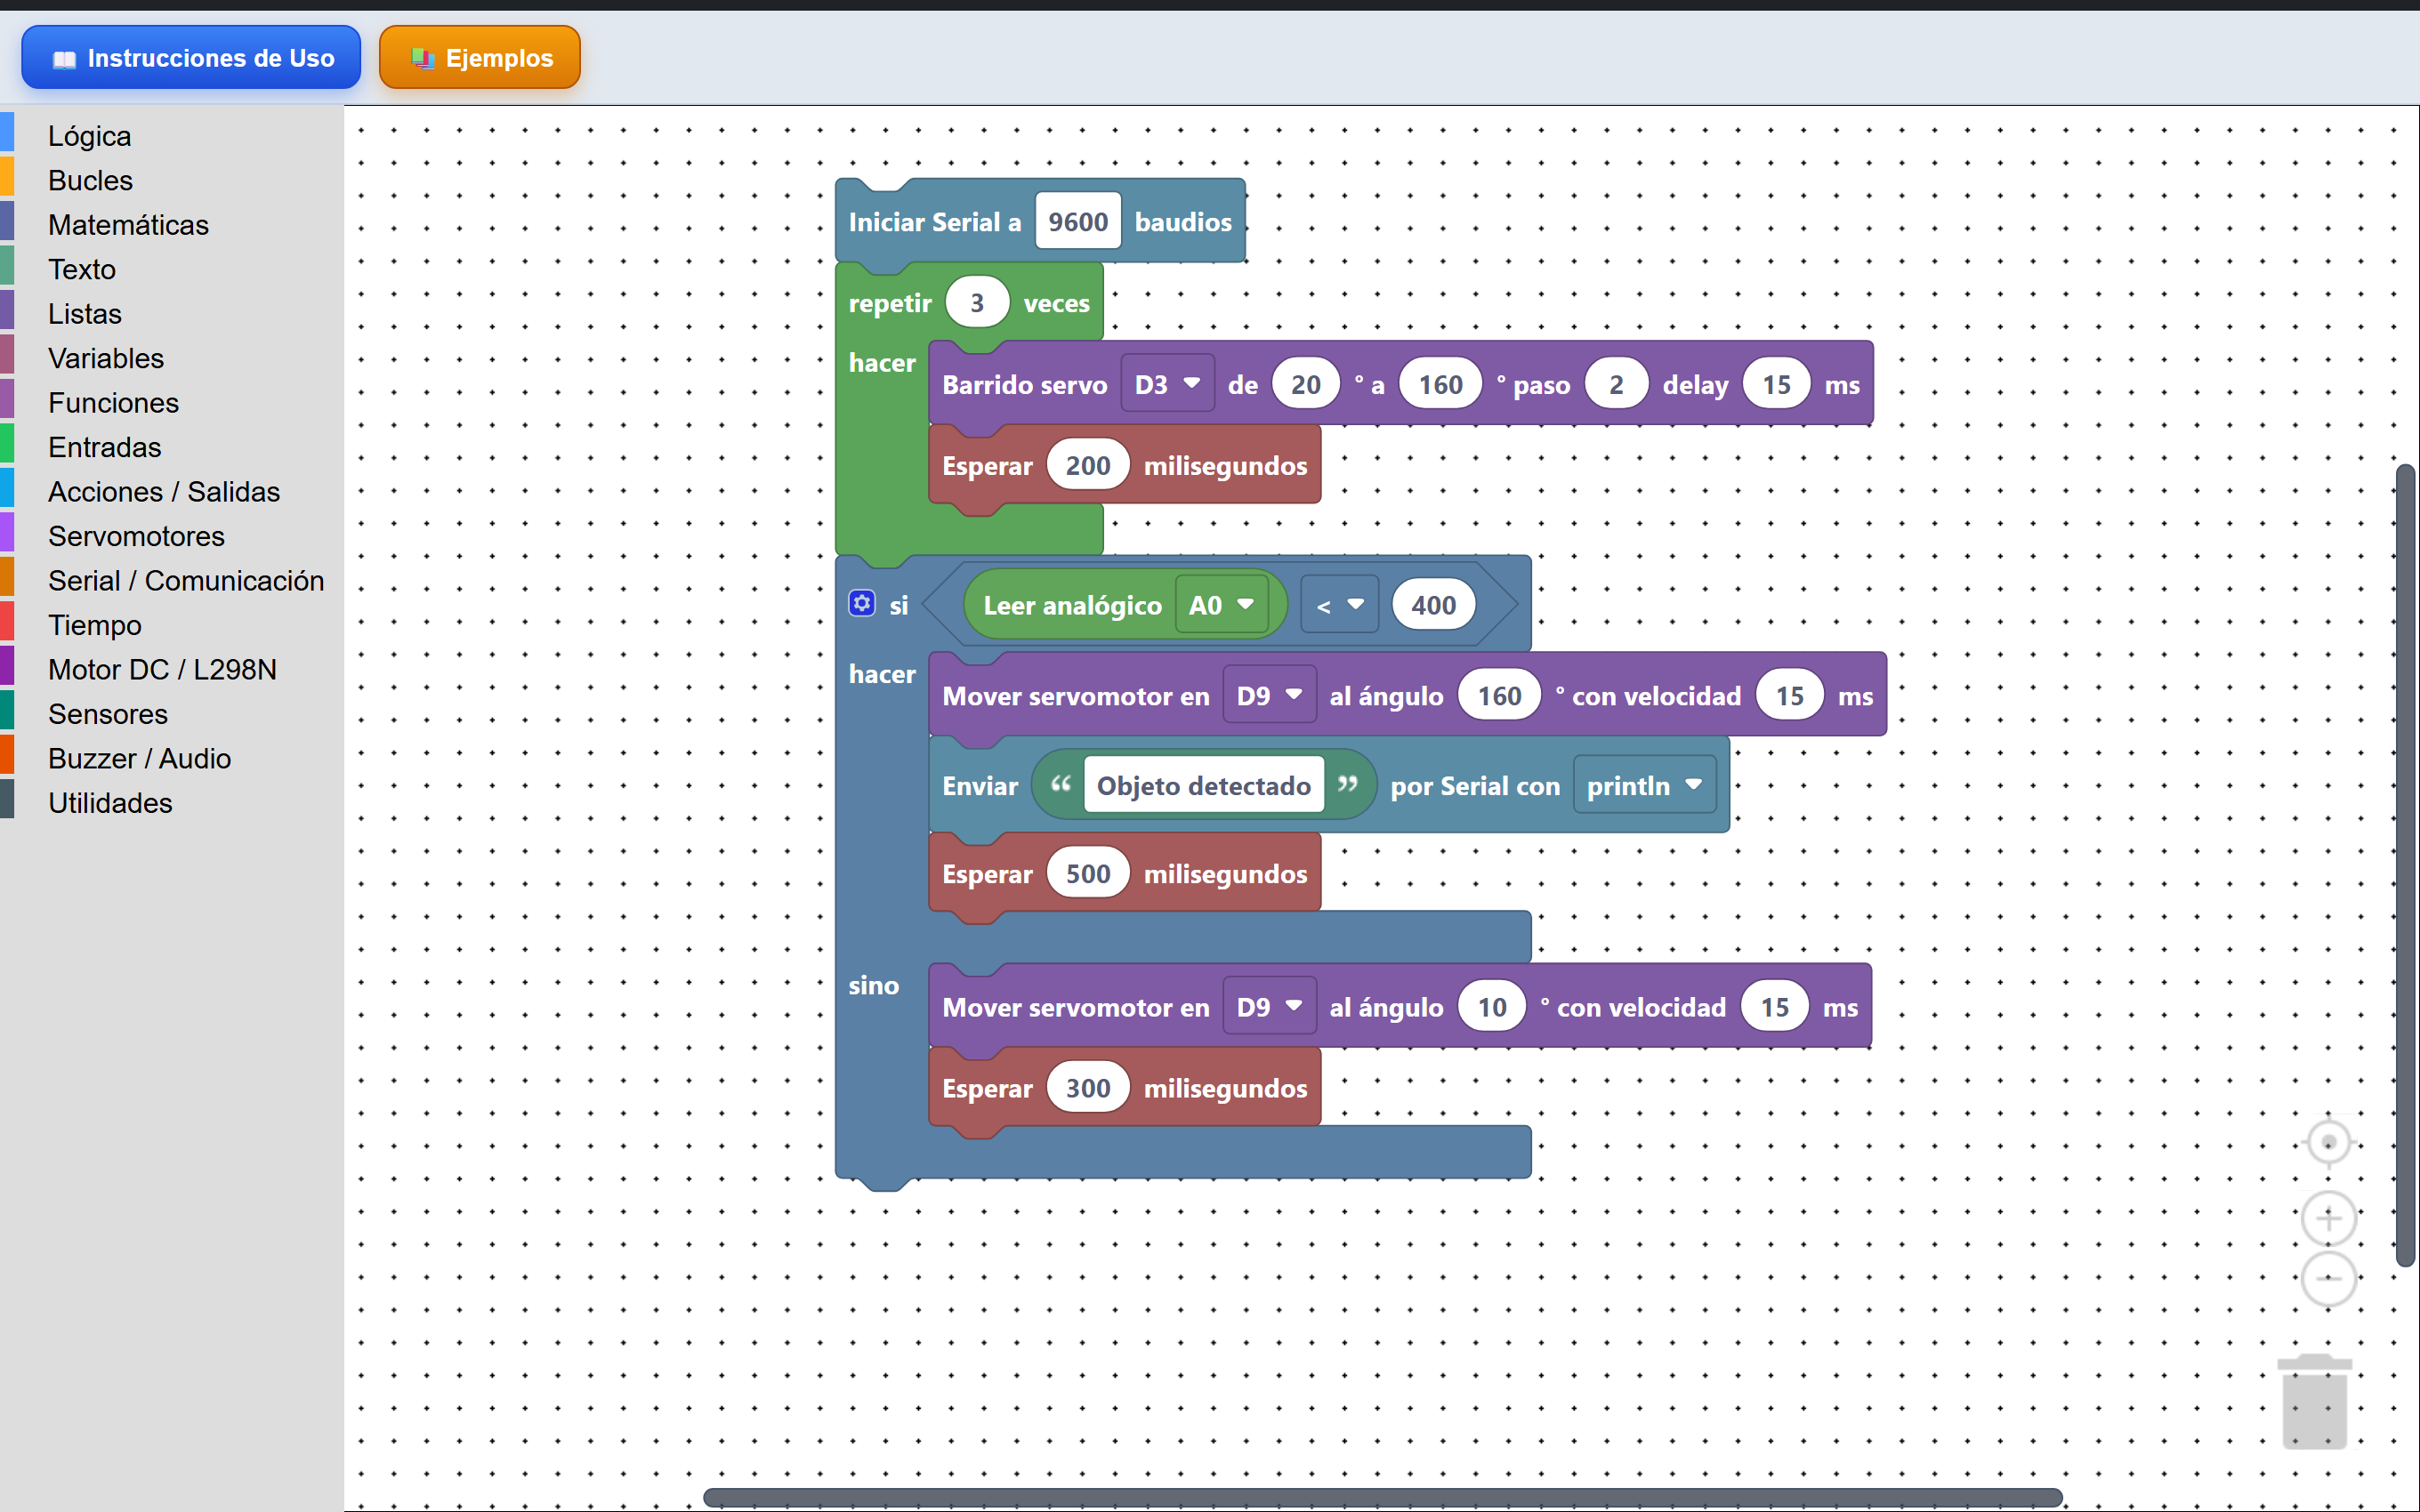Edit al ángulo 10 in sino branch

[x=1492, y=1006]
